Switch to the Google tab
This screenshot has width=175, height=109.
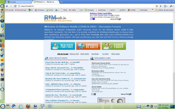(16, 2)
